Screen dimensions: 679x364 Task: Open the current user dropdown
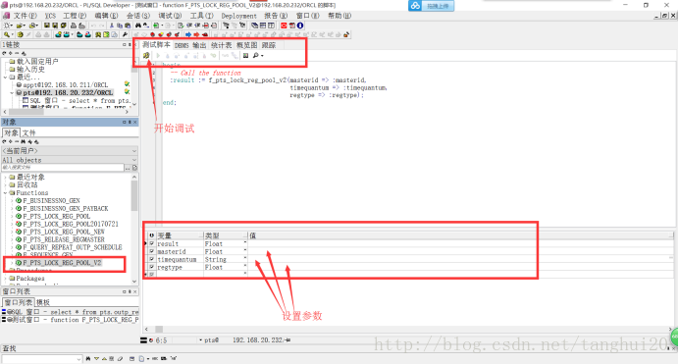click(134, 151)
